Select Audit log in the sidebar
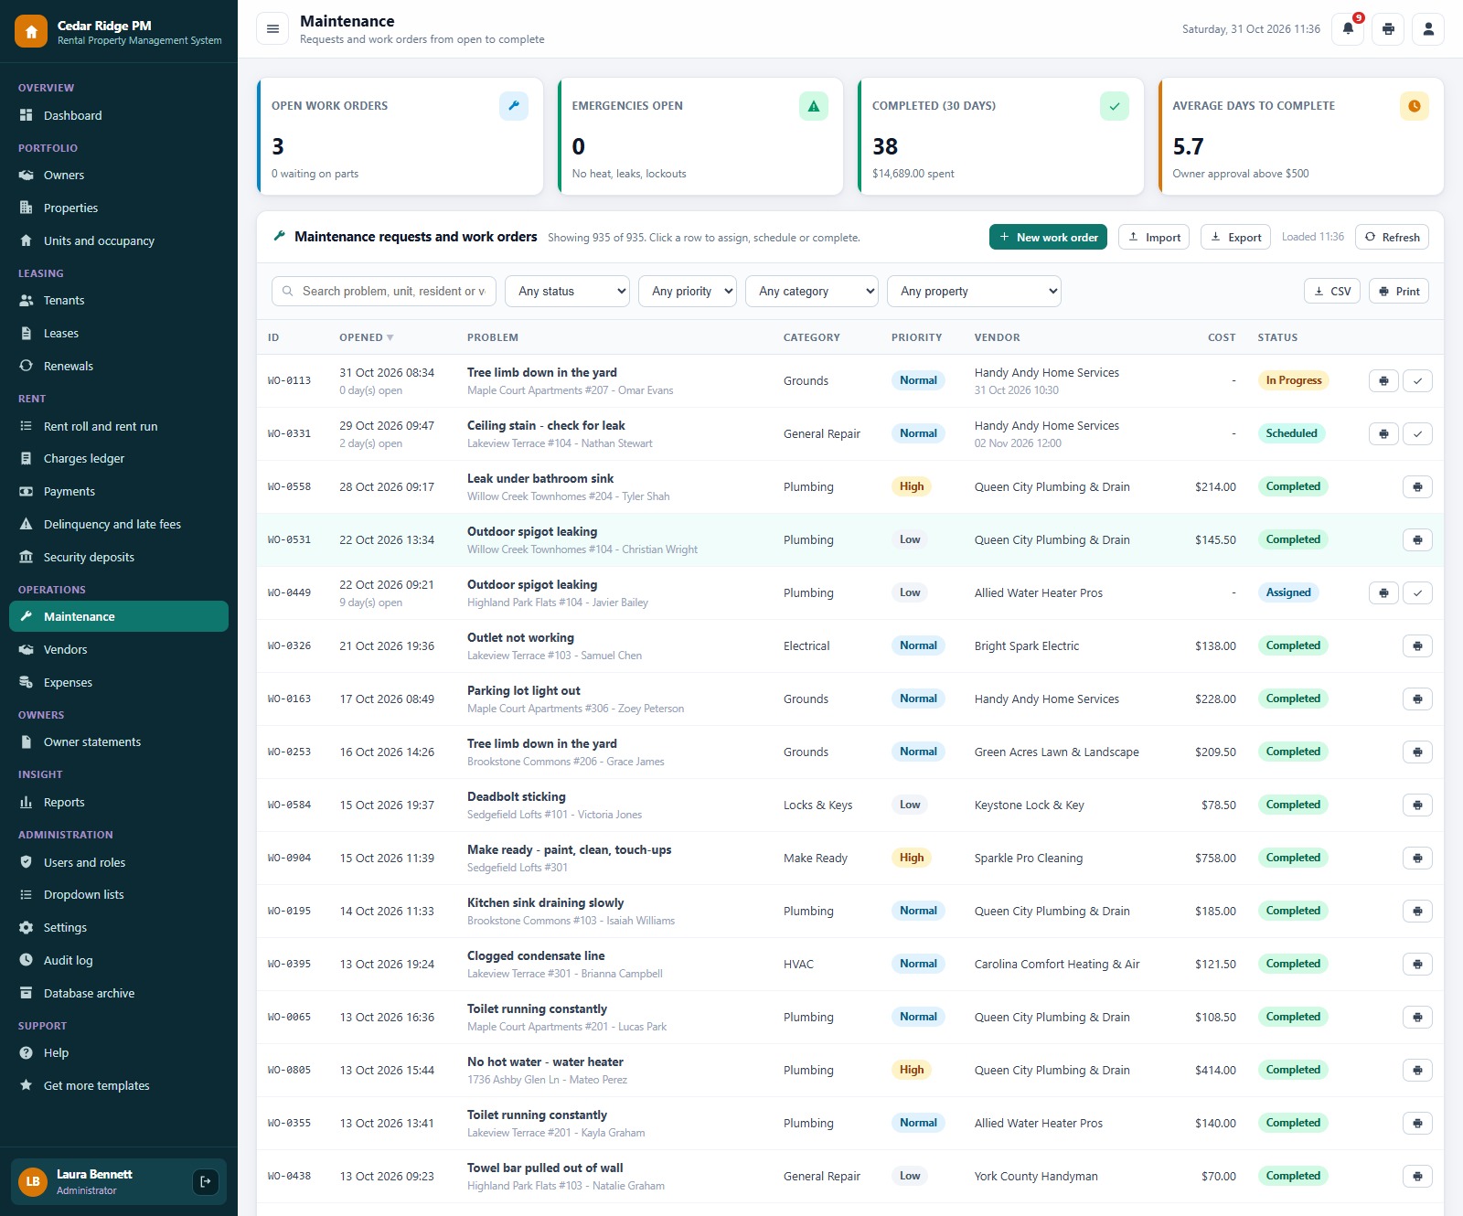Screen dimensions: 1463x1216 [x=119, y=961]
